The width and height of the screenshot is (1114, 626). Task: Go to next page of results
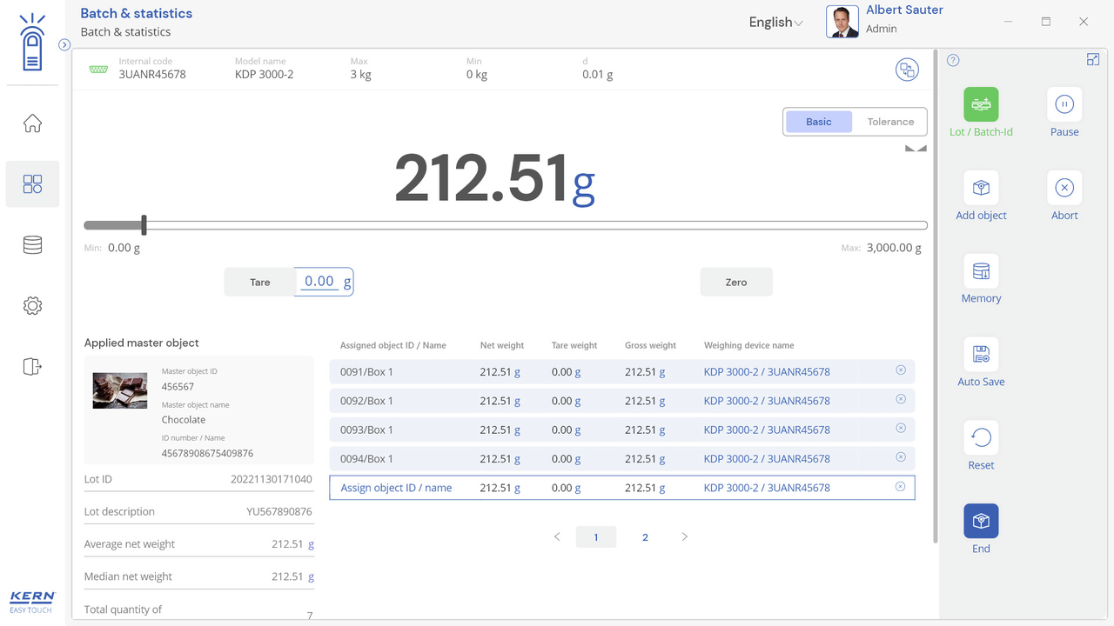click(x=684, y=537)
